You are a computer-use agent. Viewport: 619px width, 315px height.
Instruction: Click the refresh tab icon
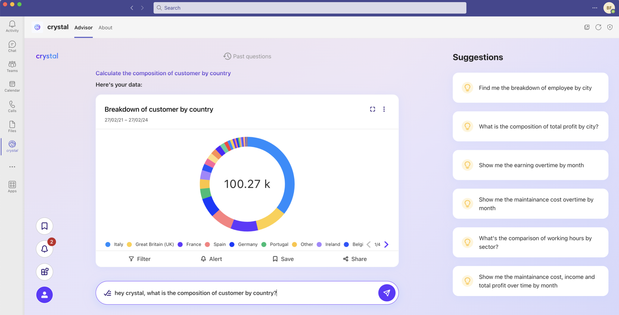(x=598, y=27)
